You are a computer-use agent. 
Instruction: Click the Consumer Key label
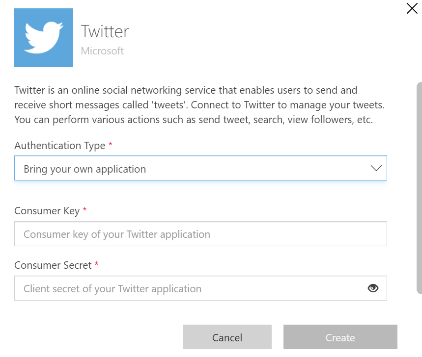47,211
